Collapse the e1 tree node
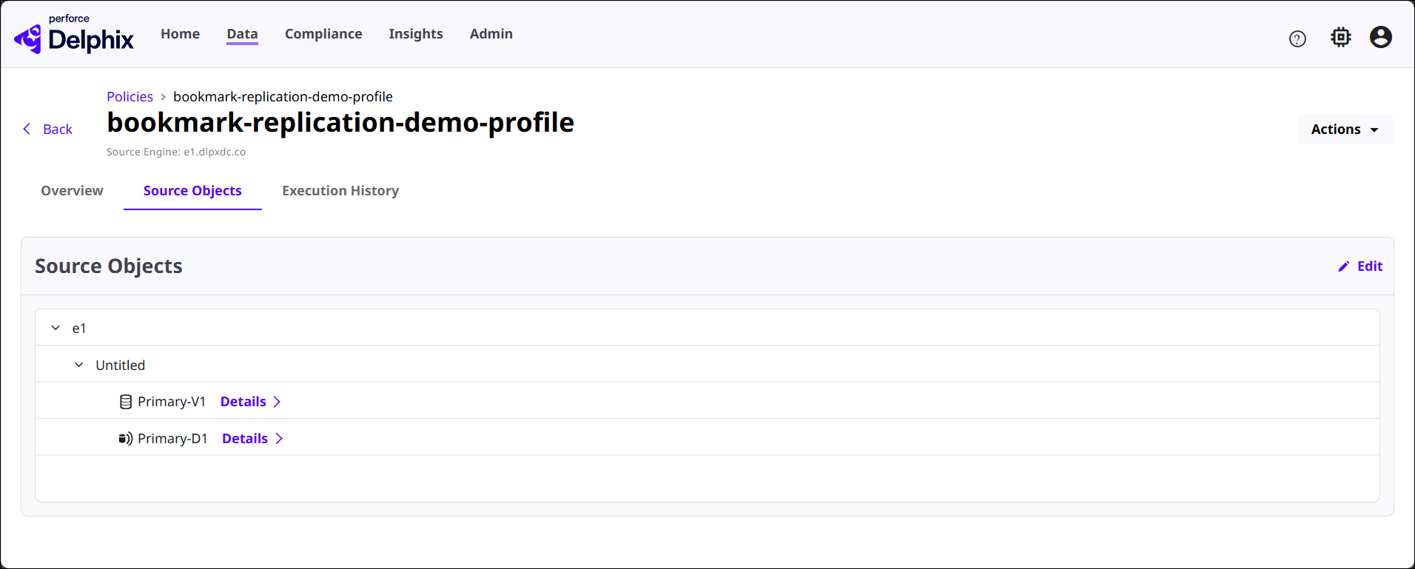The height and width of the screenshot is (569, 1415). pyautogui.click(x=56, y=328)
